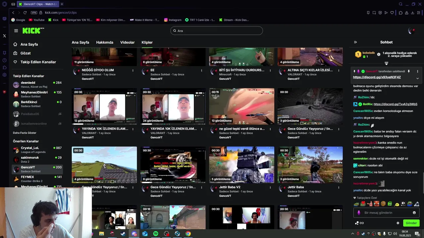Open Windows notification center icon

pyautogui.click(x=417, y=234)
